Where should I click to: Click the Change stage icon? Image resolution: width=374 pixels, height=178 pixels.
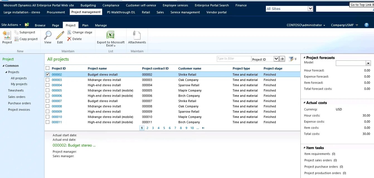[69, 33]
